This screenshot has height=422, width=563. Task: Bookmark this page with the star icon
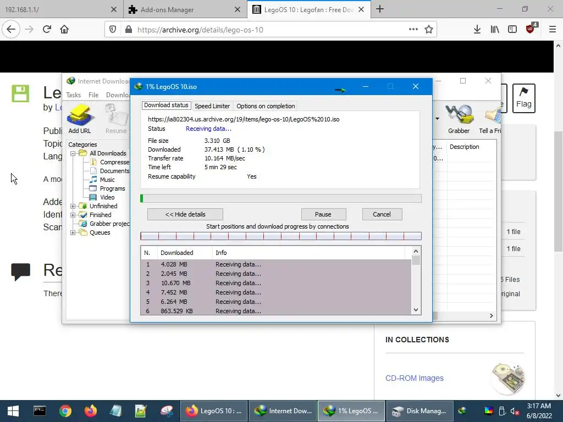pyautogui.click(x=429, y=30)
